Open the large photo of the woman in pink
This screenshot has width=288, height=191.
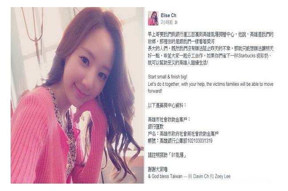coord(78,95)
